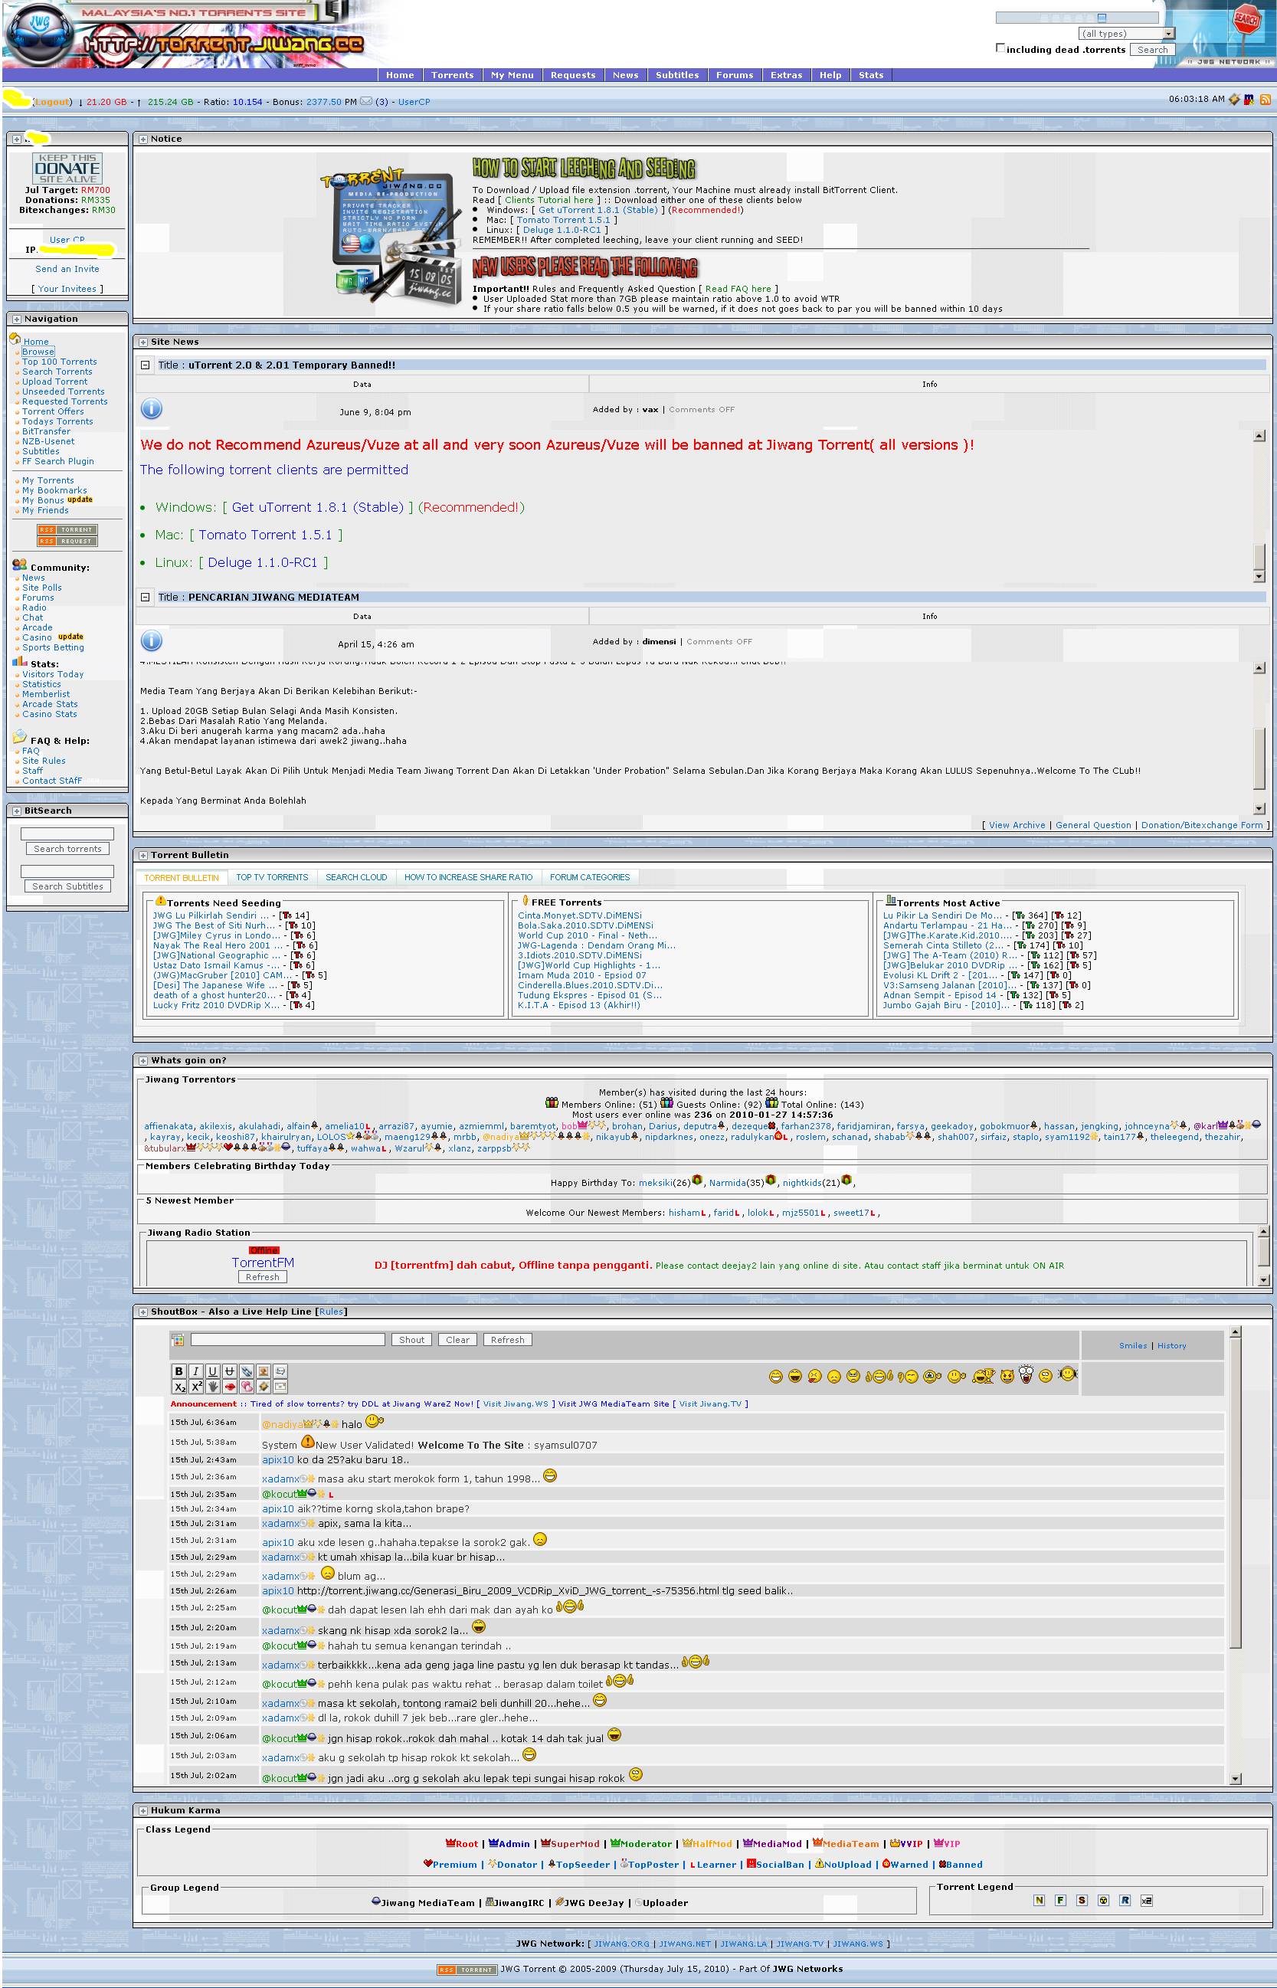Open the Requests menu item
The image size is (1277, 1988).
click(573, 74)
